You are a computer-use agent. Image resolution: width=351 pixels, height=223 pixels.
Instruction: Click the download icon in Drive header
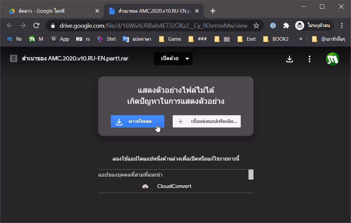[x=290, y=59]
